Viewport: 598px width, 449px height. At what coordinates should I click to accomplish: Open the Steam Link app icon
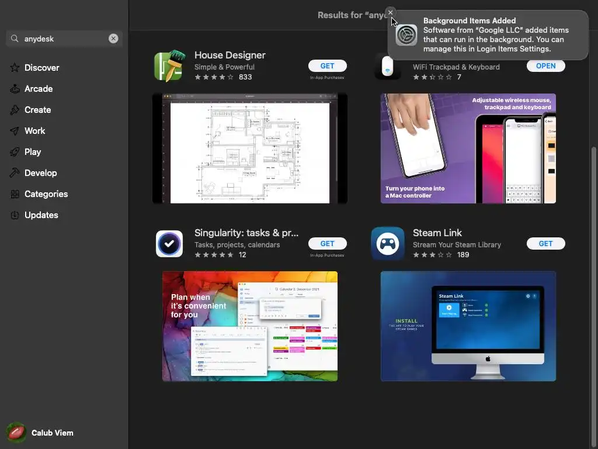[x=388, y=244]
